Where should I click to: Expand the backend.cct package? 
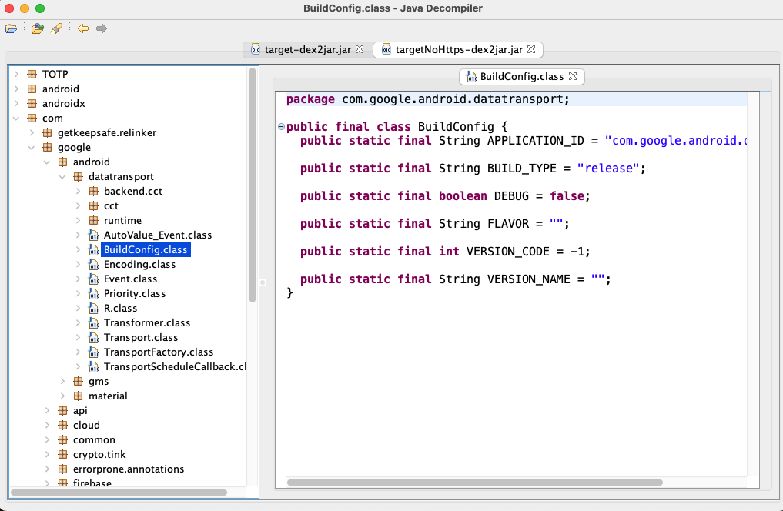(x=78, y=191)
